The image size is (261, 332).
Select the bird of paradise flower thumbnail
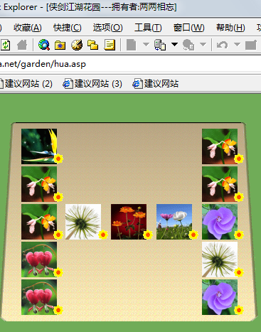pos(39,146)
